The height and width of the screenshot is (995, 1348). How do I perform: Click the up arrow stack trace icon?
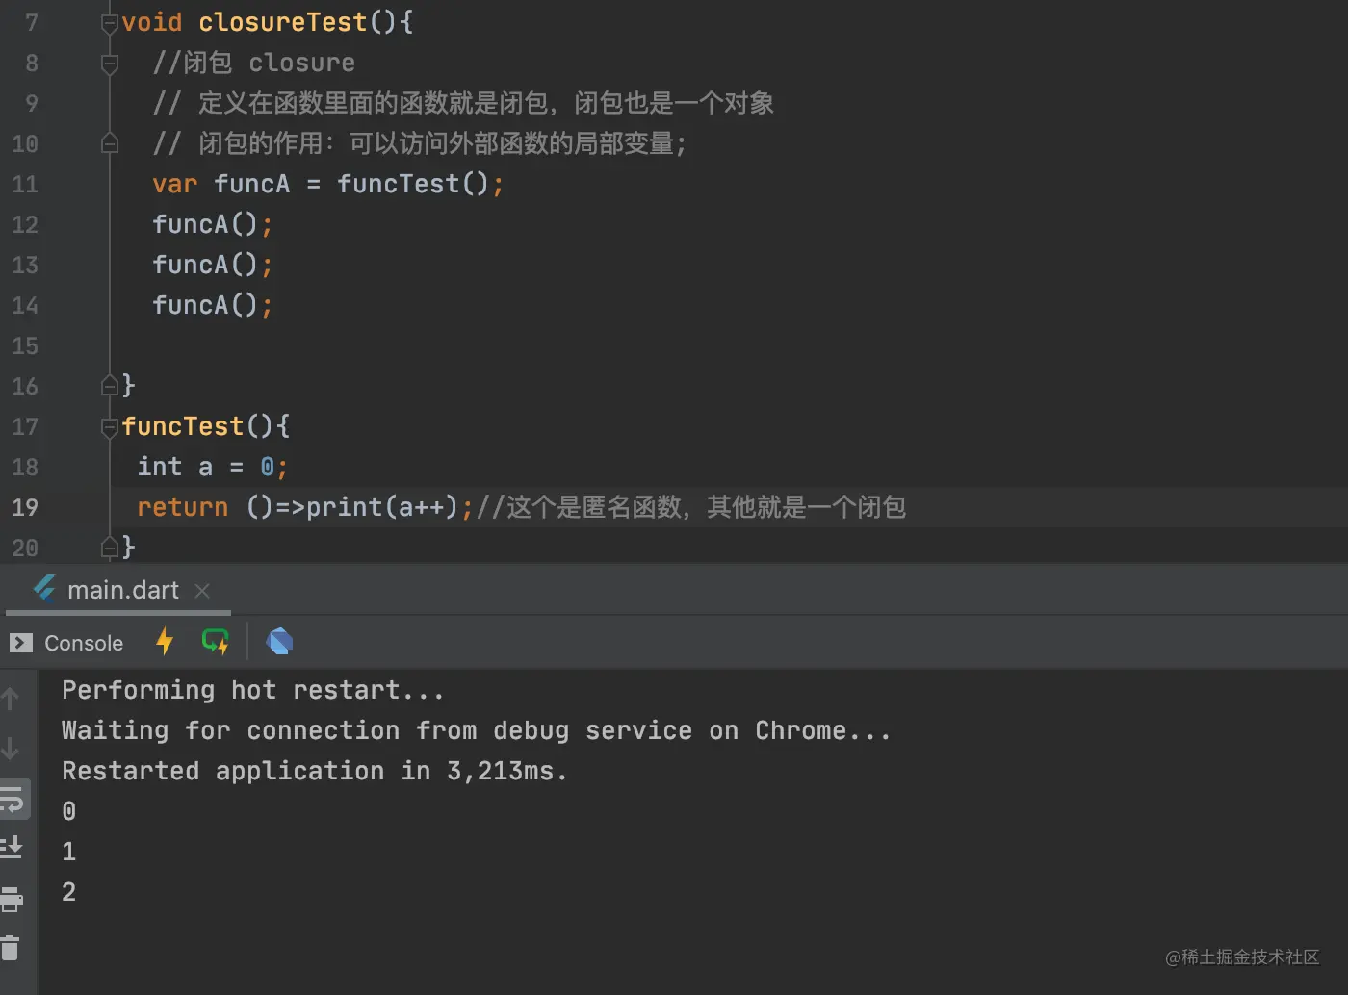[x=11, y=699]
